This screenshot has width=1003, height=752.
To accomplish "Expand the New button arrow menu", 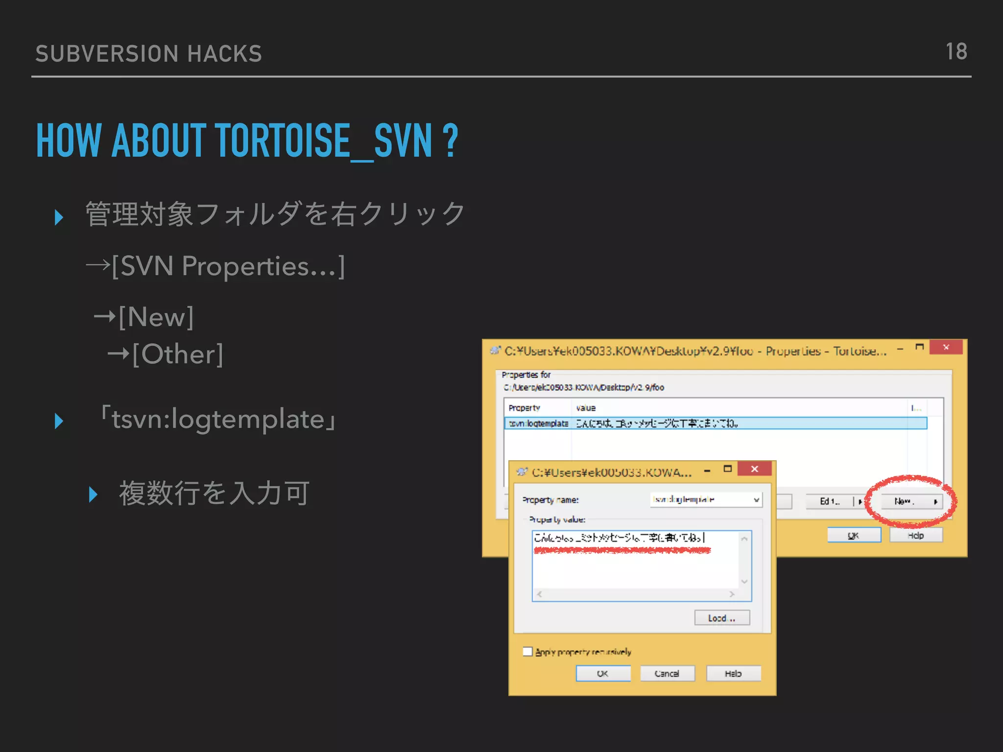I will tap(935, 502).
